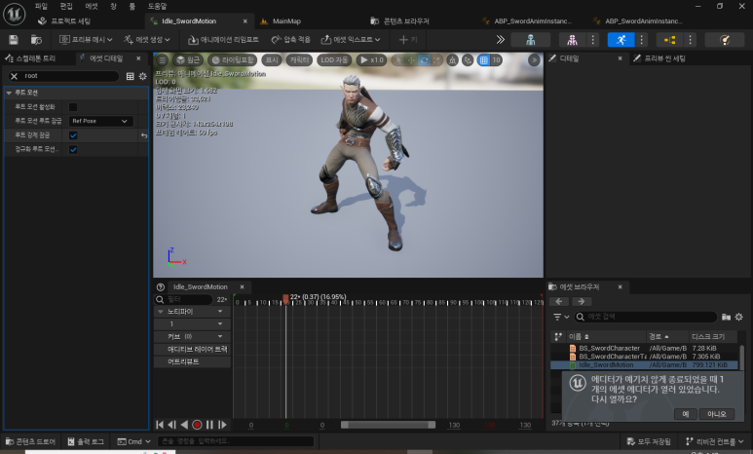Switch to Skeletal Mesh editor mode icon

[572, 40]
